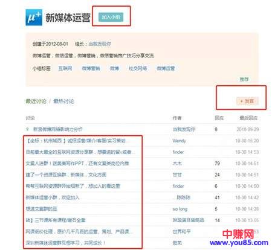Image resolution: width=272 pixels, height=250 pixels.
Task: Click the reply count 79
Action: click(x=217, y=163)
